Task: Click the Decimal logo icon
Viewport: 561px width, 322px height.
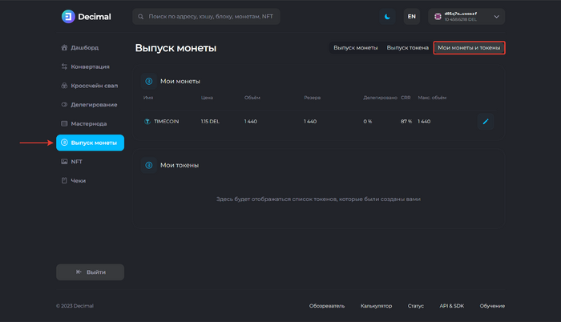Action: 67,16
